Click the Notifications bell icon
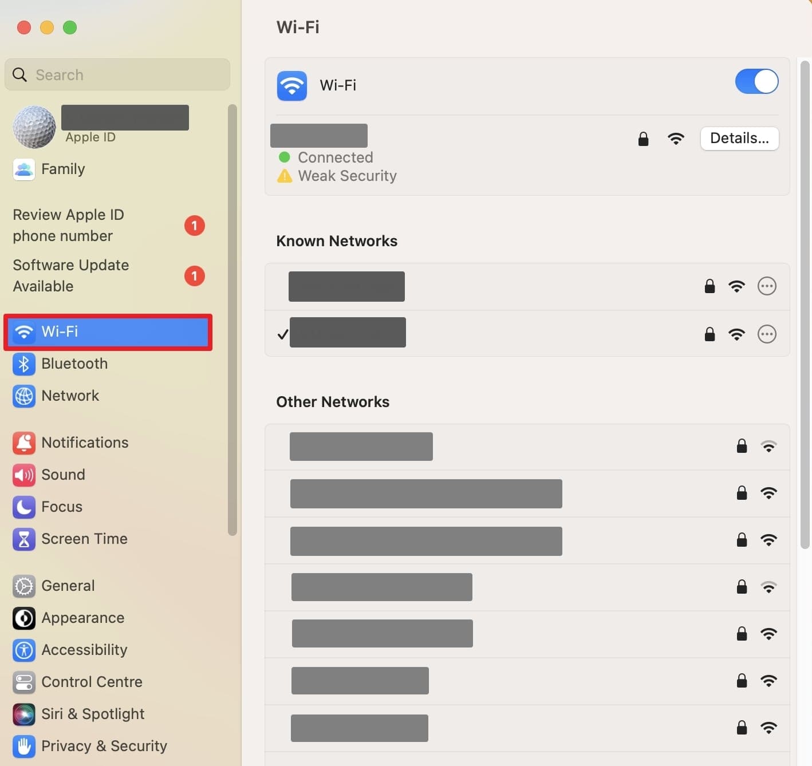This screenshot has width=812, height=766. click(x=24, y=443)
